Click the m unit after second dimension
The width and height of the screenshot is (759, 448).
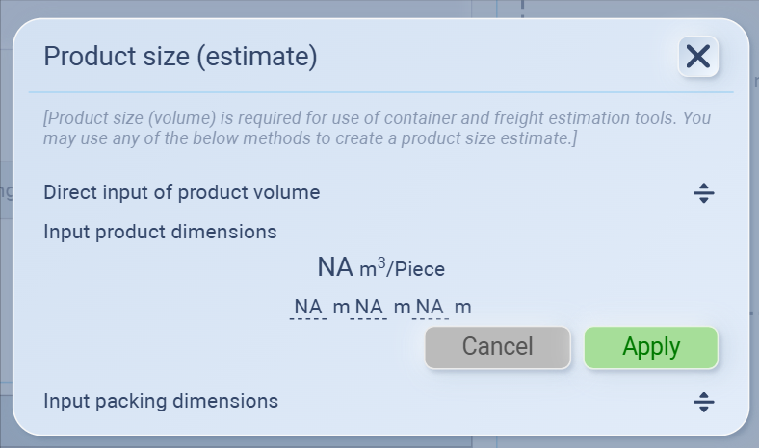[402, 308]
